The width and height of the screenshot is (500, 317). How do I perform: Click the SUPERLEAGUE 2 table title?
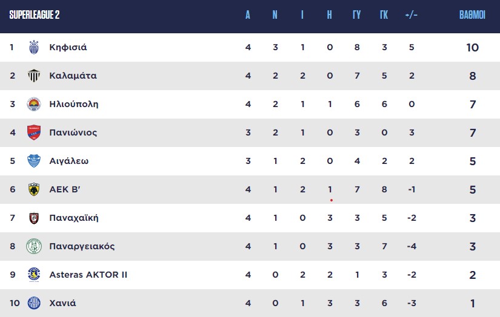(35, 15)
